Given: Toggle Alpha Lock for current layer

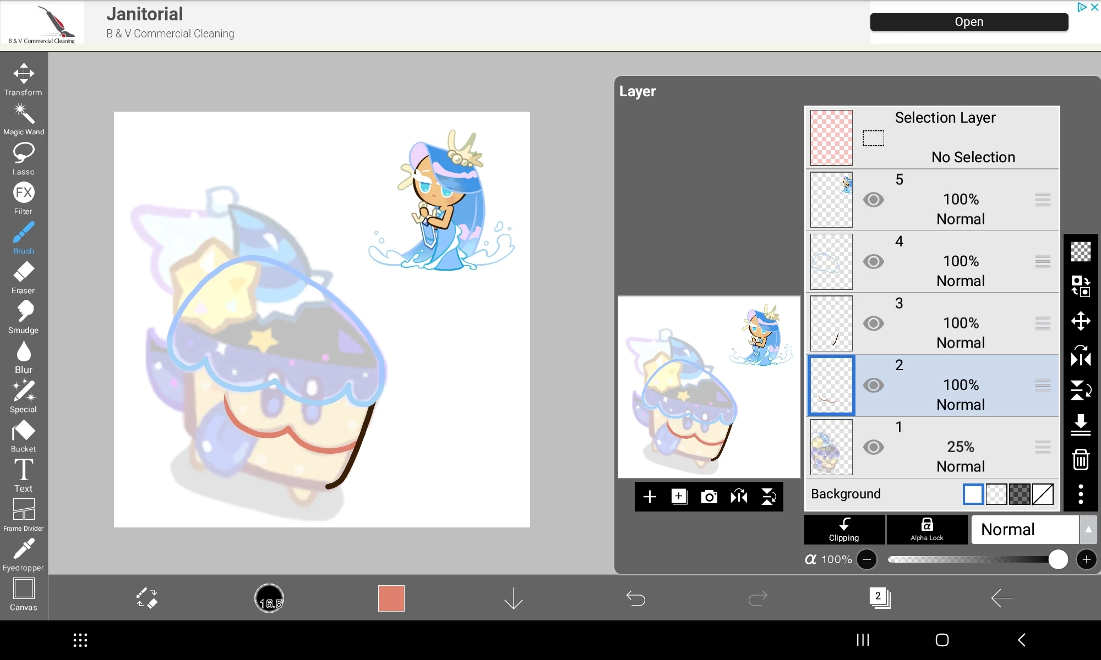Looking at the screenshot, I should tap(927, 530).
